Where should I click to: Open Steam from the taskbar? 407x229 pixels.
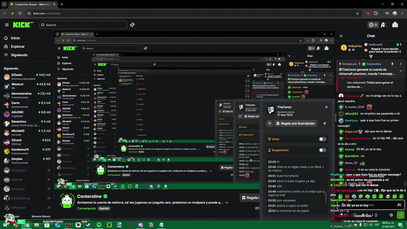[x=88, y=225]
